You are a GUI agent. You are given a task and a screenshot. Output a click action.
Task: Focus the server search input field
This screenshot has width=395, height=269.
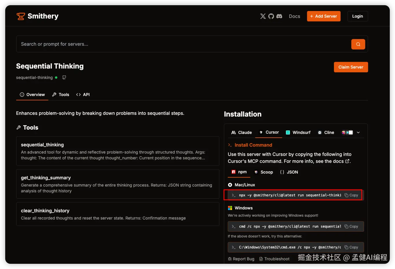pos(184,44)
